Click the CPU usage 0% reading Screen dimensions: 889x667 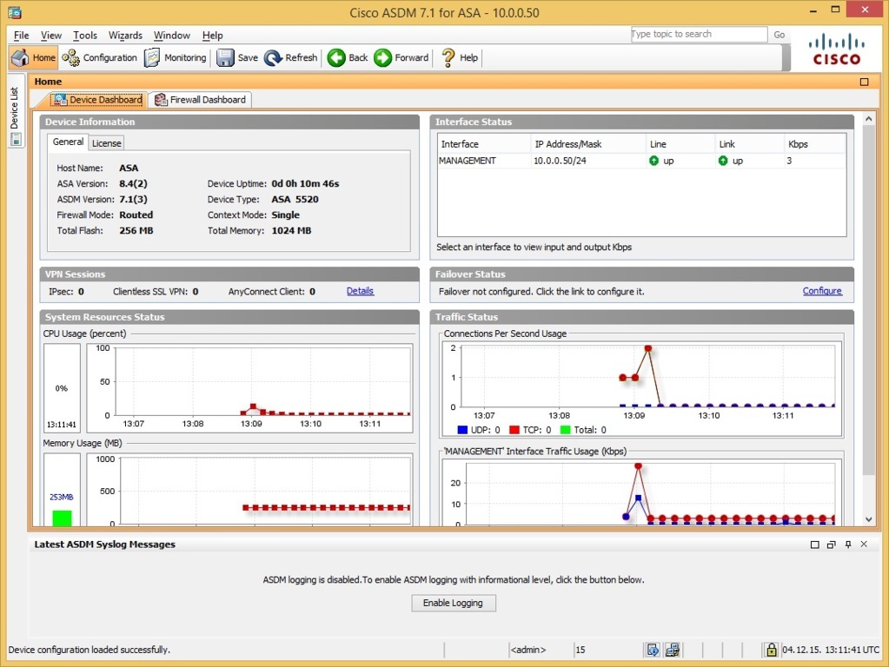click(61, 388)
